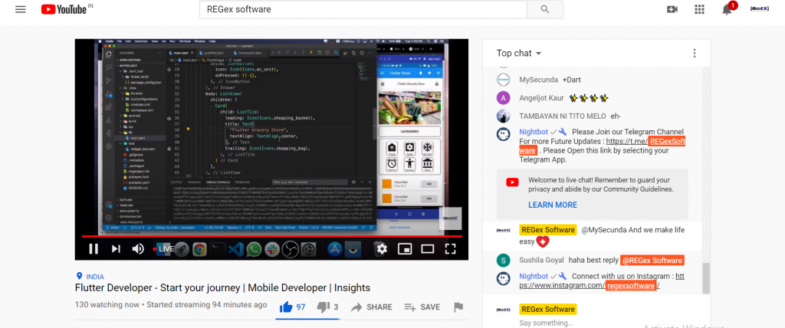Open the notifications bell
This screenshot has width=785, height=328.
(x=727, y=9)
